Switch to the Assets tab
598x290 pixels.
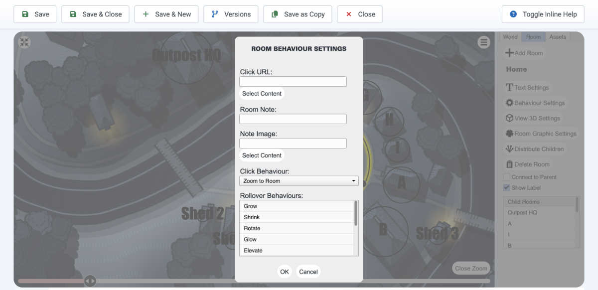pos(558,37)
